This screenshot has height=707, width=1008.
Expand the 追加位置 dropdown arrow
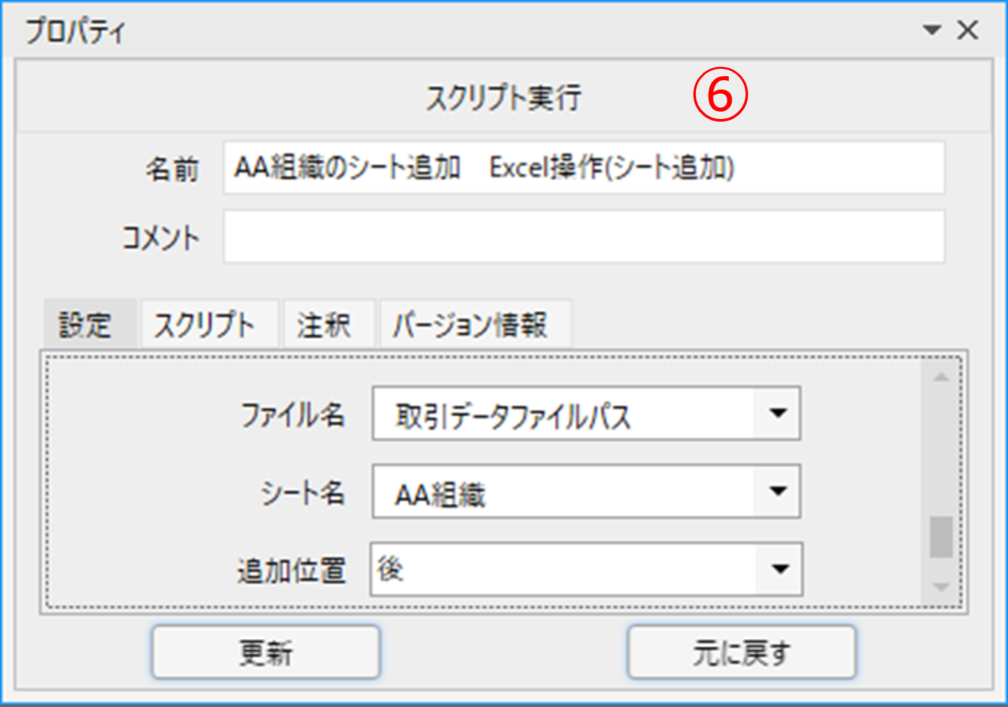(779, 569)
